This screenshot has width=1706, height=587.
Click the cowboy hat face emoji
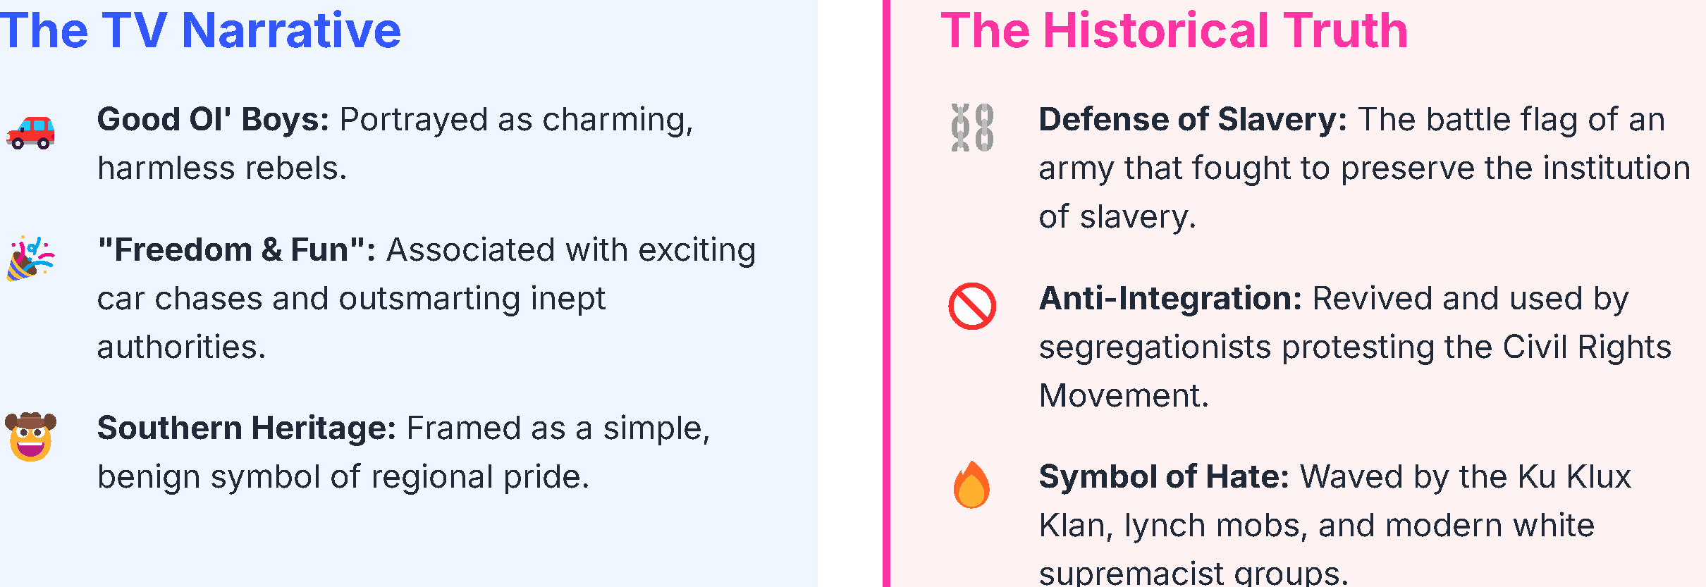pos(30,437)
